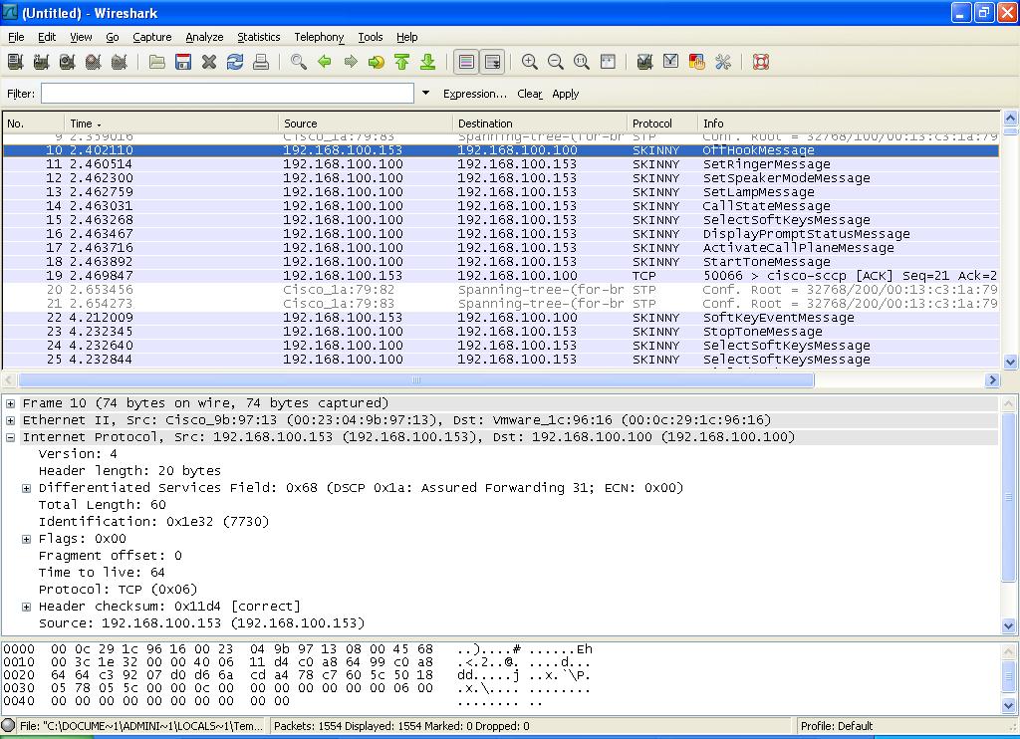Zoom in on packet text
Viewport: 1020px width, 739px height.
point(530,62)
